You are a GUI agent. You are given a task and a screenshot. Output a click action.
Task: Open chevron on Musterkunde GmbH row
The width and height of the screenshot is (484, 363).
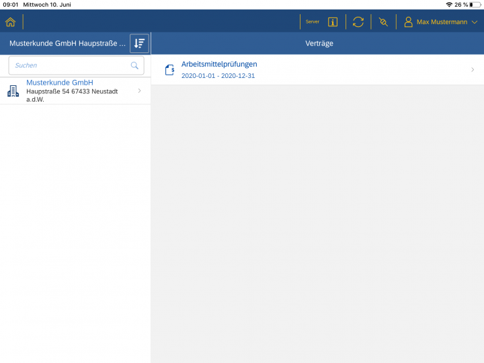(139, 91)
